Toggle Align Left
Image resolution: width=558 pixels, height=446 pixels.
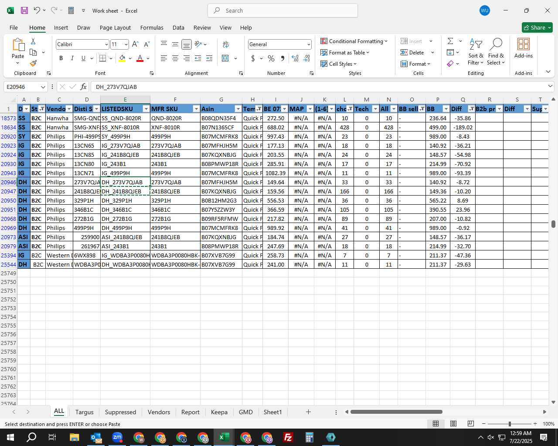pyautogui.click(x=164, y=58)
